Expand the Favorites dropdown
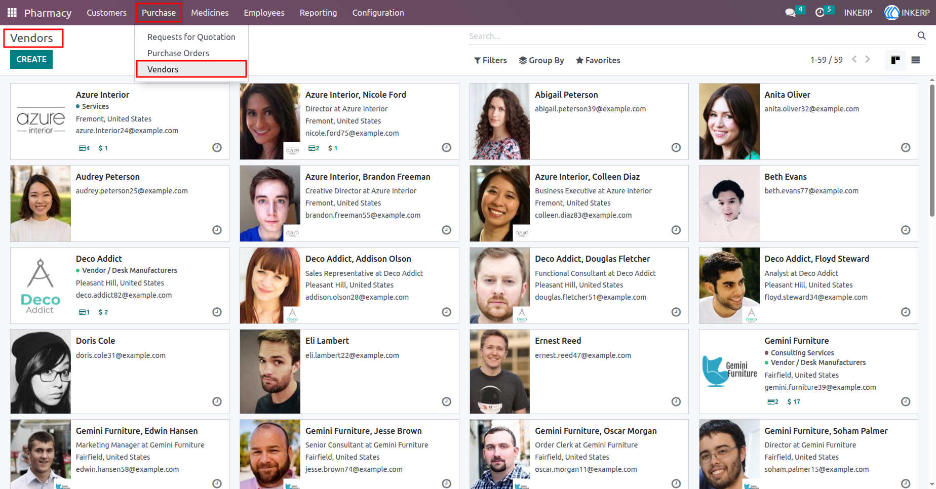936x489 pixels. (598, 60)
